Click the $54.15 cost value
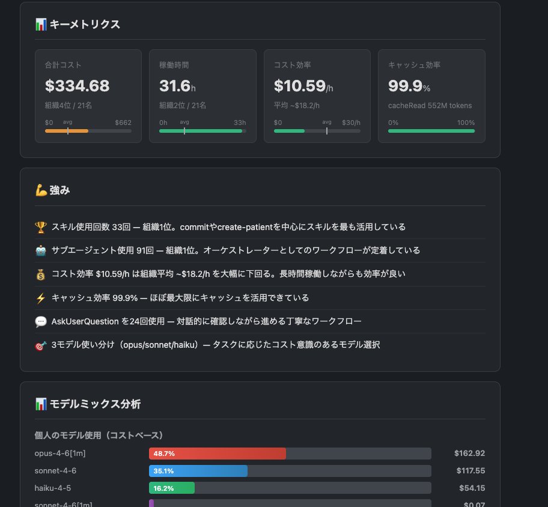Screen dimensions: 548x507 [x=472, y=488]
